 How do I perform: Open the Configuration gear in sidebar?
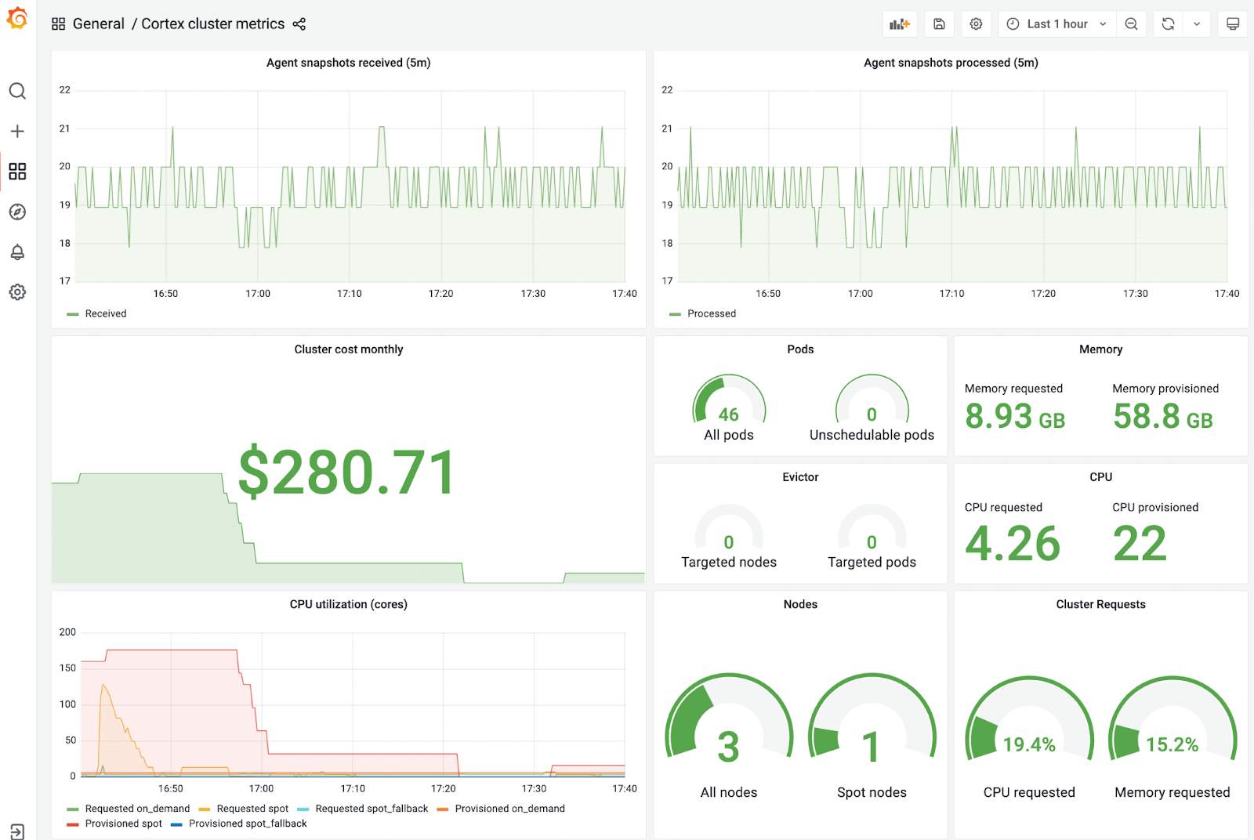pyautogui.click(x=17, y=292)
